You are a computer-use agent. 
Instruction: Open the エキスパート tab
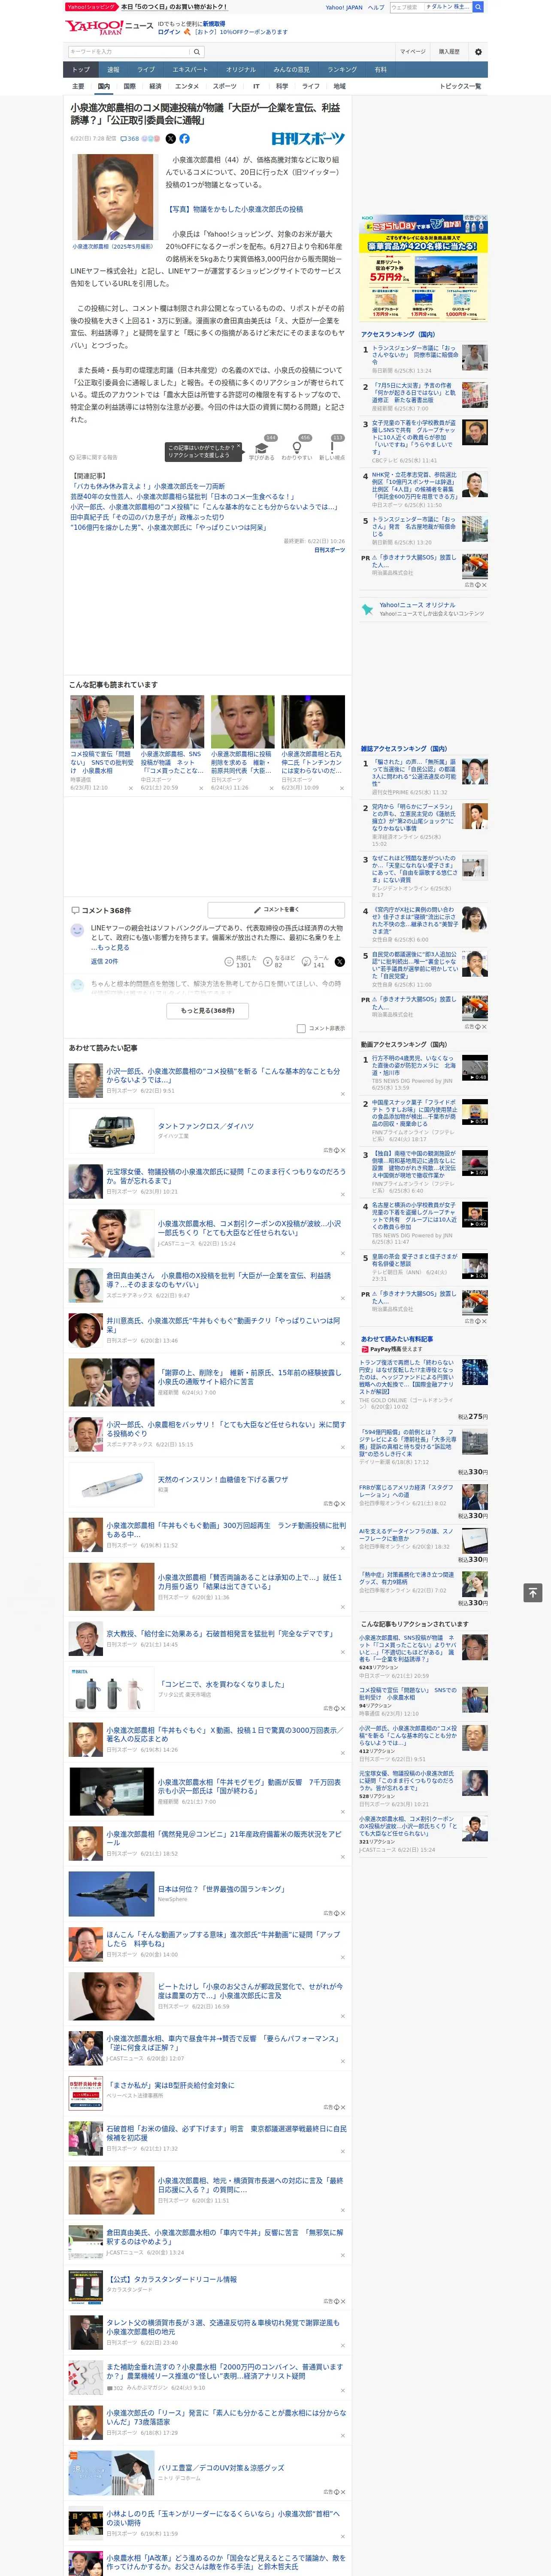point(190,70)
